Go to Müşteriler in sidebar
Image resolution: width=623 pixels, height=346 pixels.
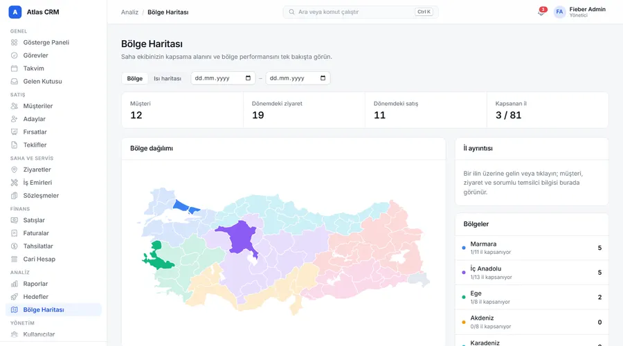click(53, 106)
